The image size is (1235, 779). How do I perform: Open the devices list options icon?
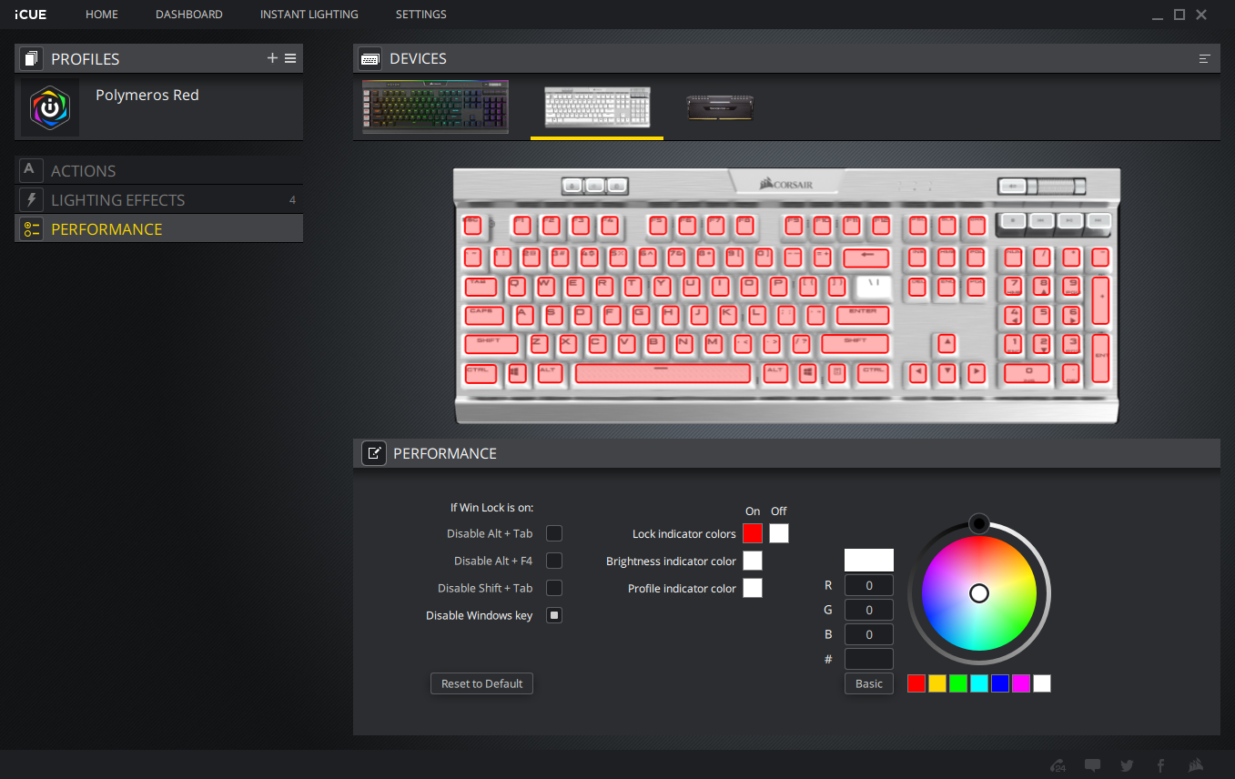[x=1204, y=58]
